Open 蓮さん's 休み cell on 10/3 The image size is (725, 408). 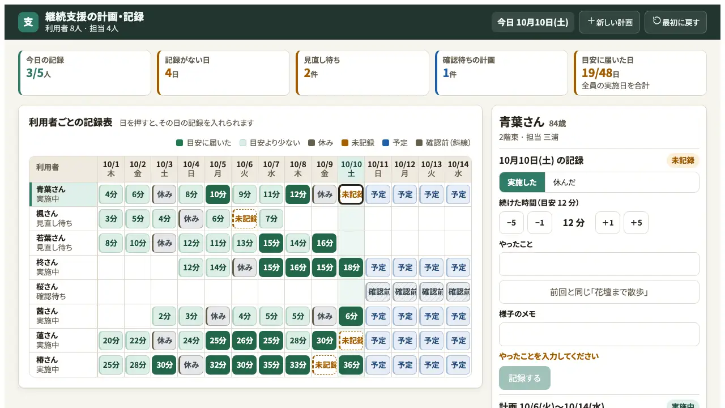pyautogui.click(x=165, y=341)
